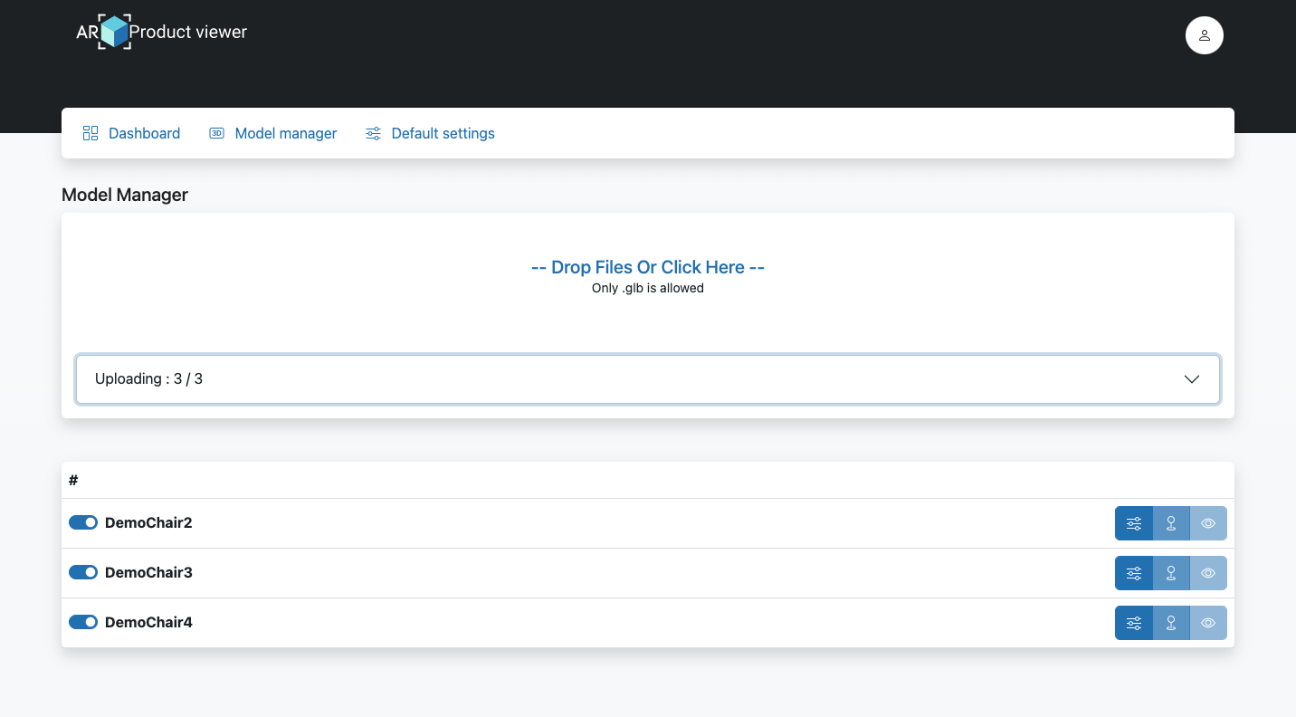The image size is (1296, 717).
Task: Turn off the DemoChair3 toggle switch
Action: [x=83, y=572]
